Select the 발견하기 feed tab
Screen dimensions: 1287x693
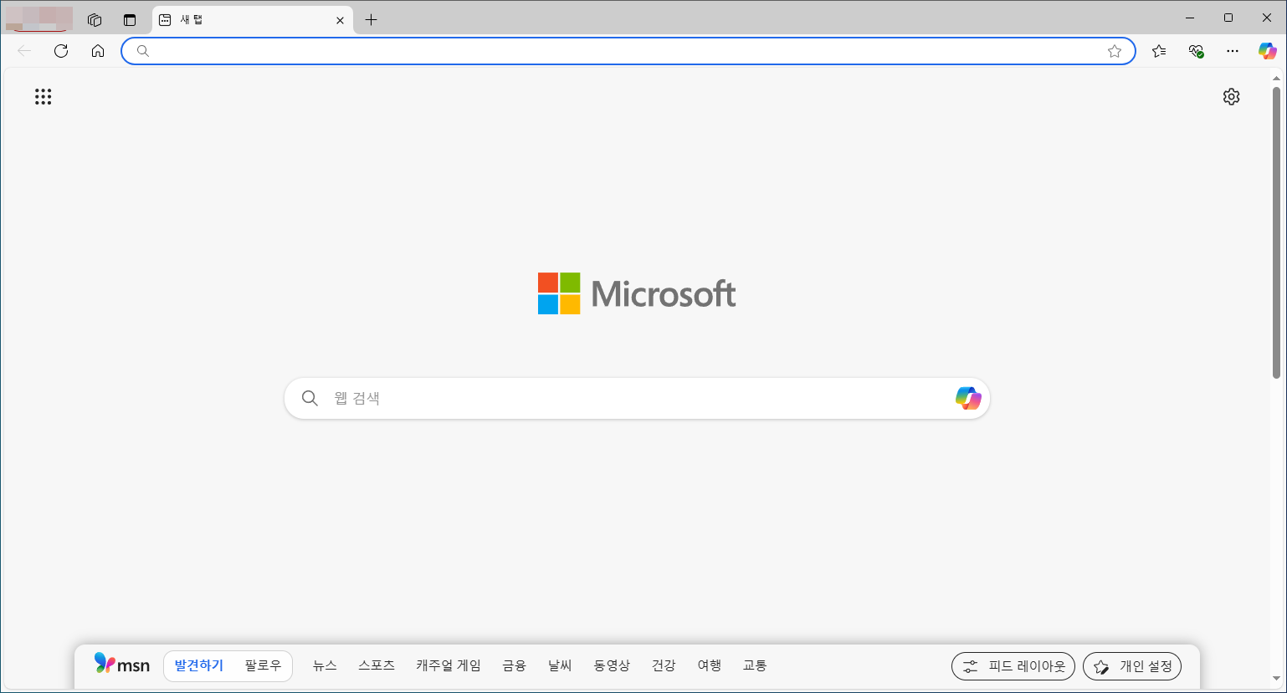pyautogui.click(x=199, y=666)
